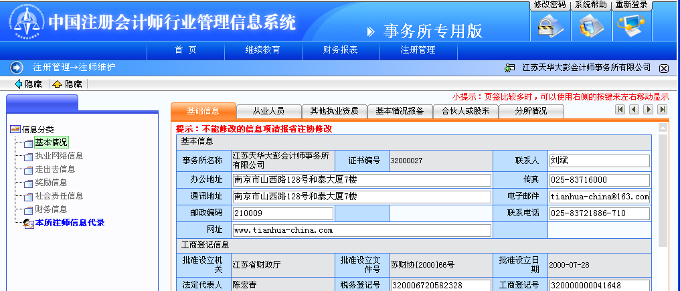Screen dimensions: 680x291
Task: Click the 电子邮件 input field
Action: [x=599, y=197]
